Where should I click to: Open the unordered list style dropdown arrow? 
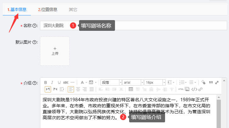click(x=195, y=82)
